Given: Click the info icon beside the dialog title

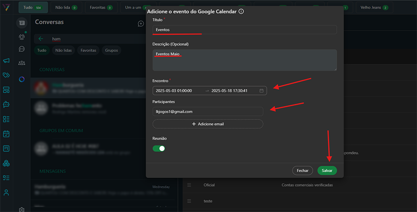Looking at the screenshot, I should point(241,11).
